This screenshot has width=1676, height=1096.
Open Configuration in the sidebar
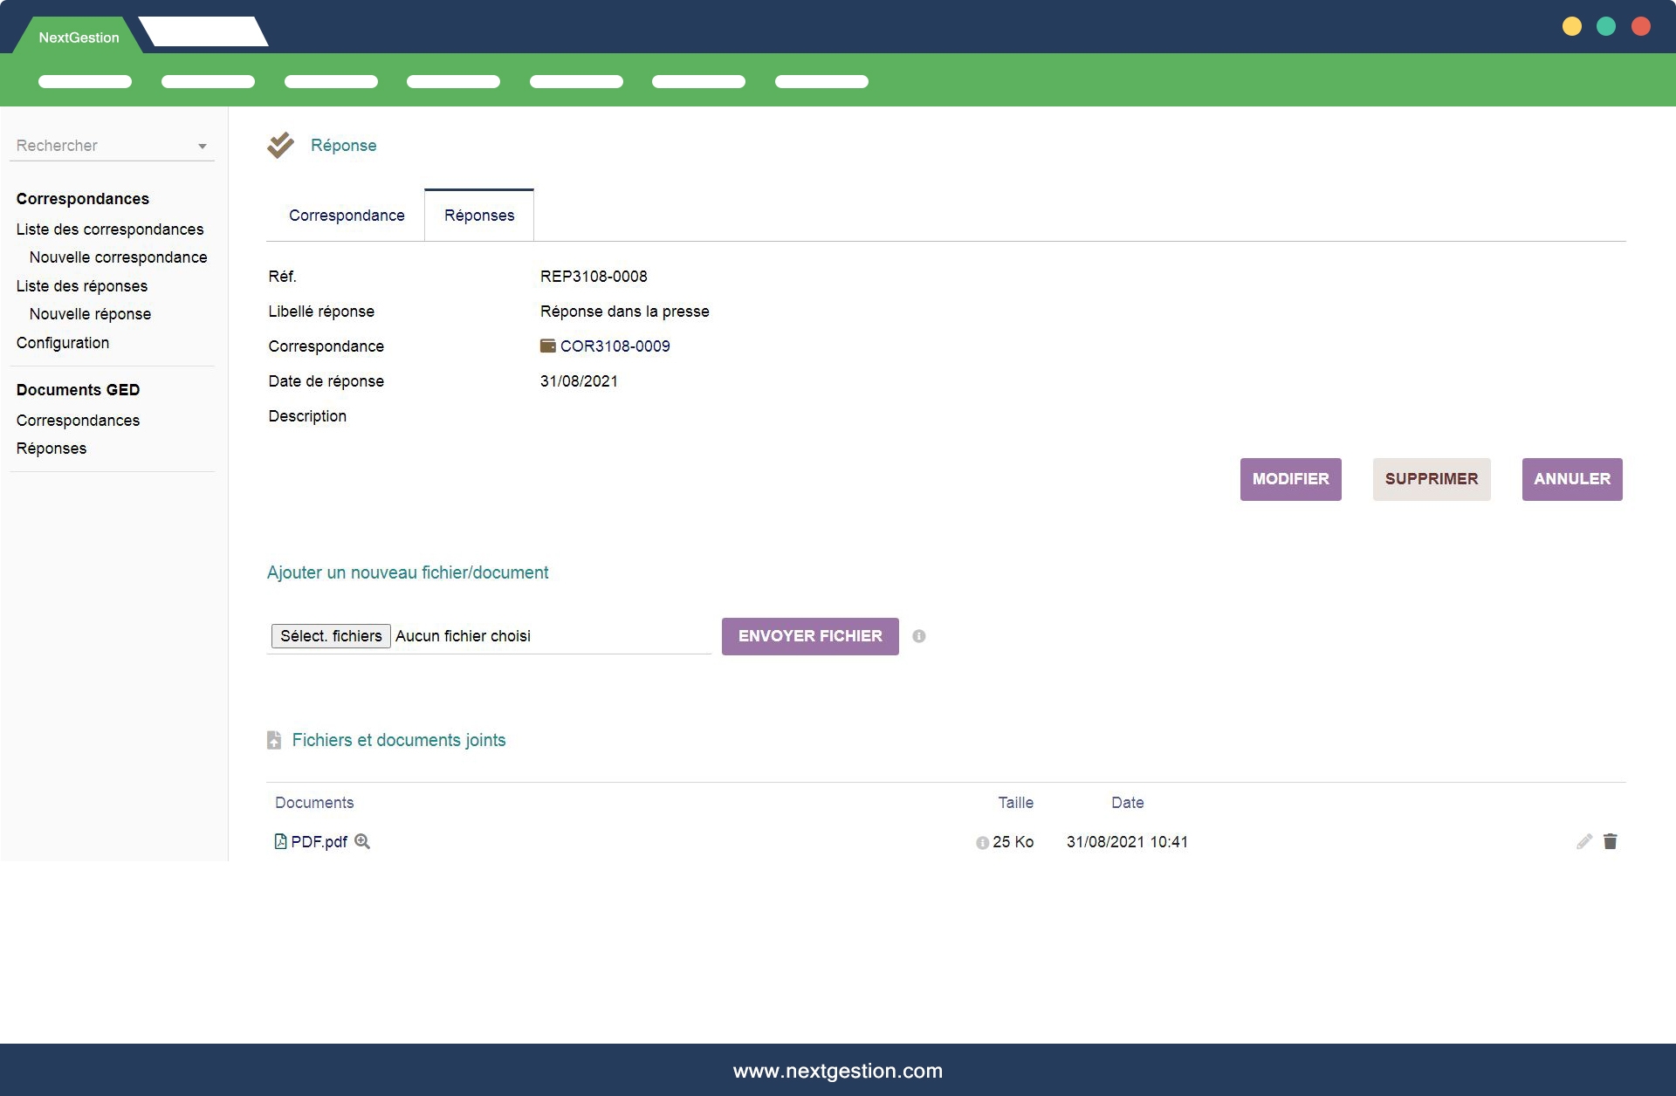(x=63, y=343)
